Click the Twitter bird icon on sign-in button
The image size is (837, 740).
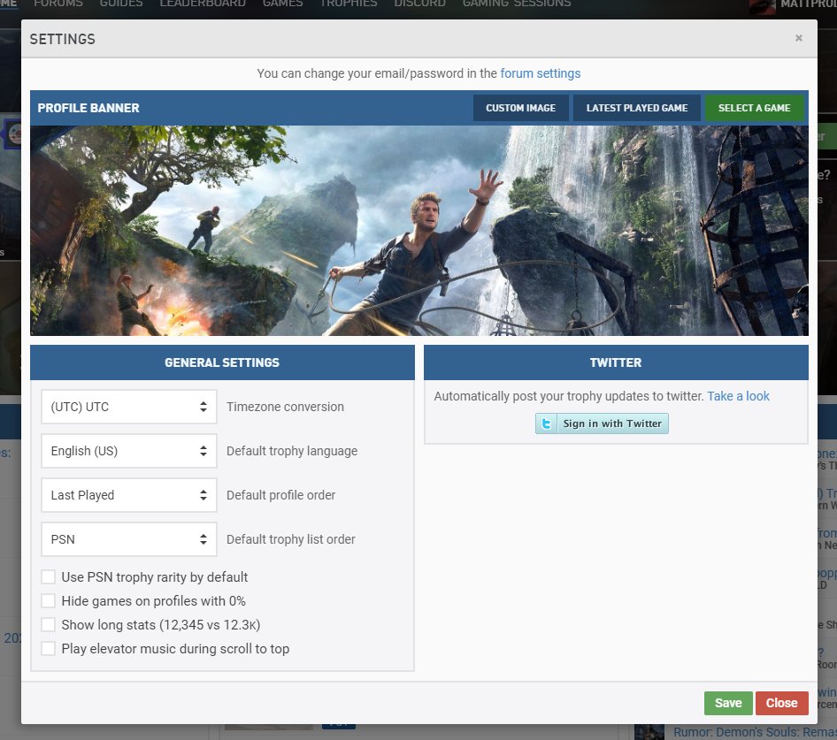[546, 423]
